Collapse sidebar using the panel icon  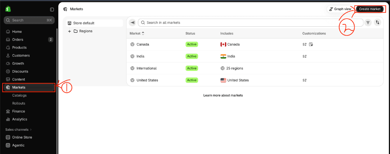click(52, 10)
